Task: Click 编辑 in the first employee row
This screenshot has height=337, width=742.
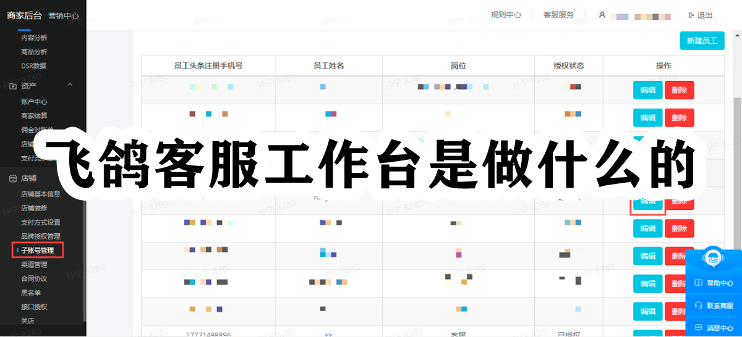Action: point(648,90)
